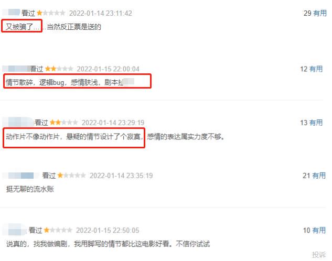The image size is (332, 261).
Task: Click the 挺无聊的流水账 comment text
Action: click(30, 189)
